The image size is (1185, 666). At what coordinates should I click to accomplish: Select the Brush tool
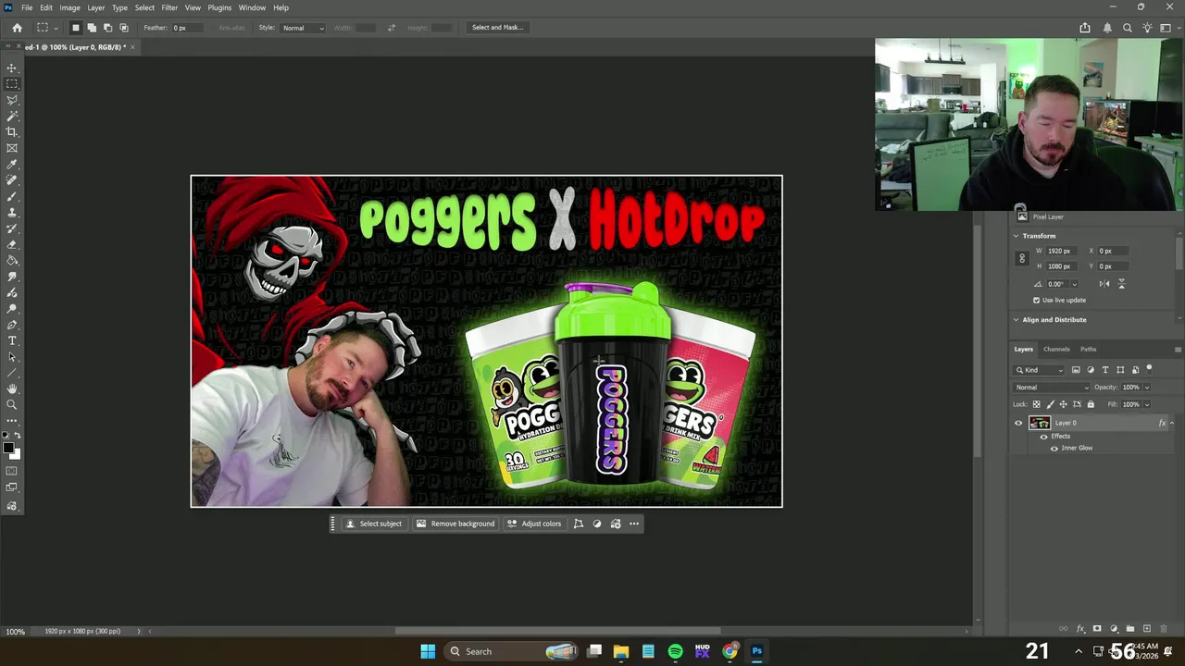(12, 196)
